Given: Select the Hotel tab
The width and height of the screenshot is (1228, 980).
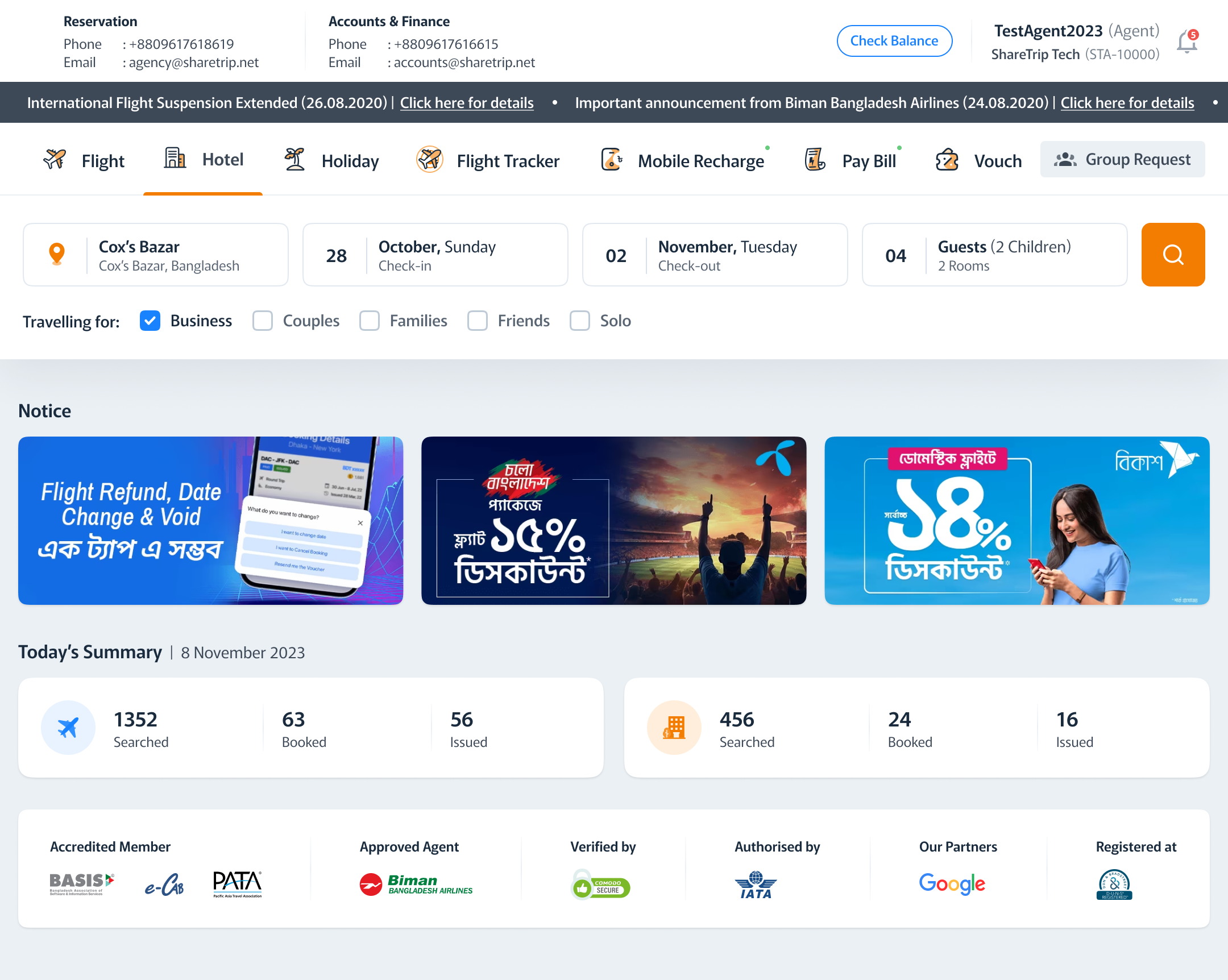Looking at the screenshot, I should 203,159.
